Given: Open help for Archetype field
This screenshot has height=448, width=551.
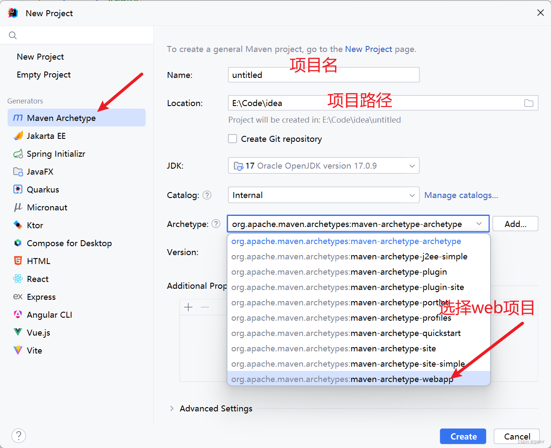Looking at the screenshot, I should click(x=216, y=224).
